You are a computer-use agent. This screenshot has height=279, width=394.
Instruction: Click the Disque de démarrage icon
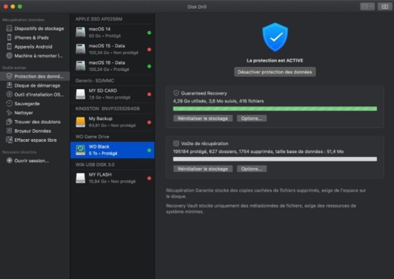pos(9,85)
